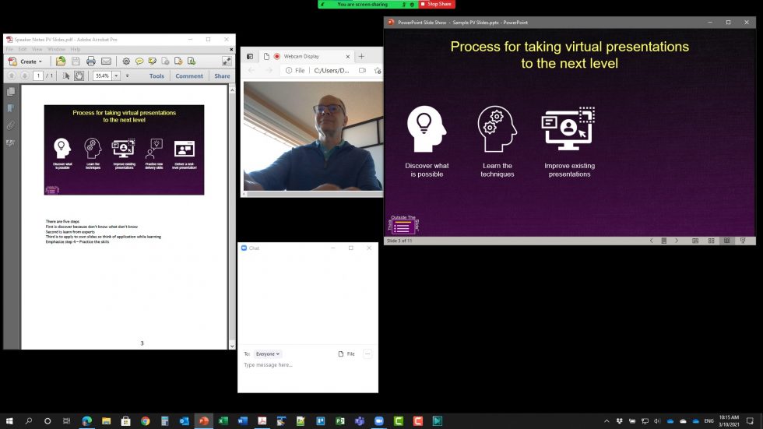Screen dimensions: 763x429
Task: Click the browser address bar C:/Users path
Action: [332, 71]
